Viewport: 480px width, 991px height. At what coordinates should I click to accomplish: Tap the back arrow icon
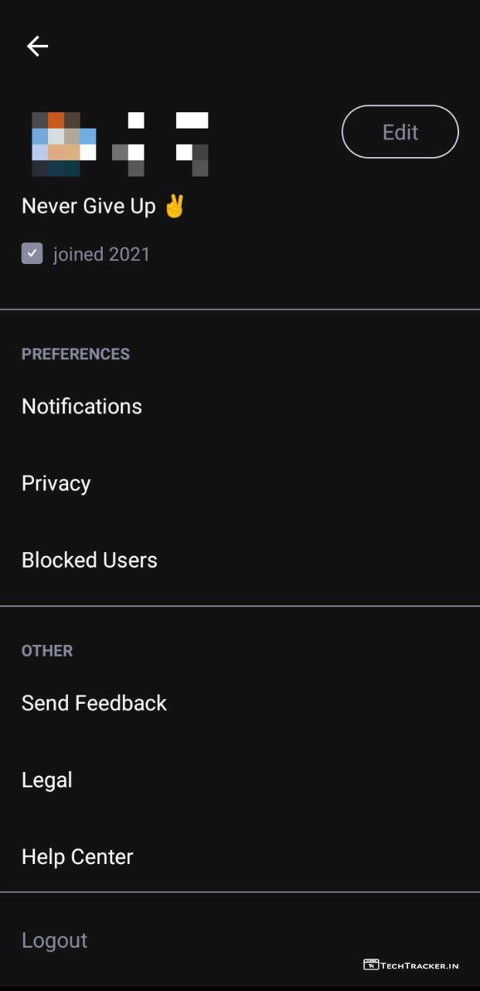[37, 46]
